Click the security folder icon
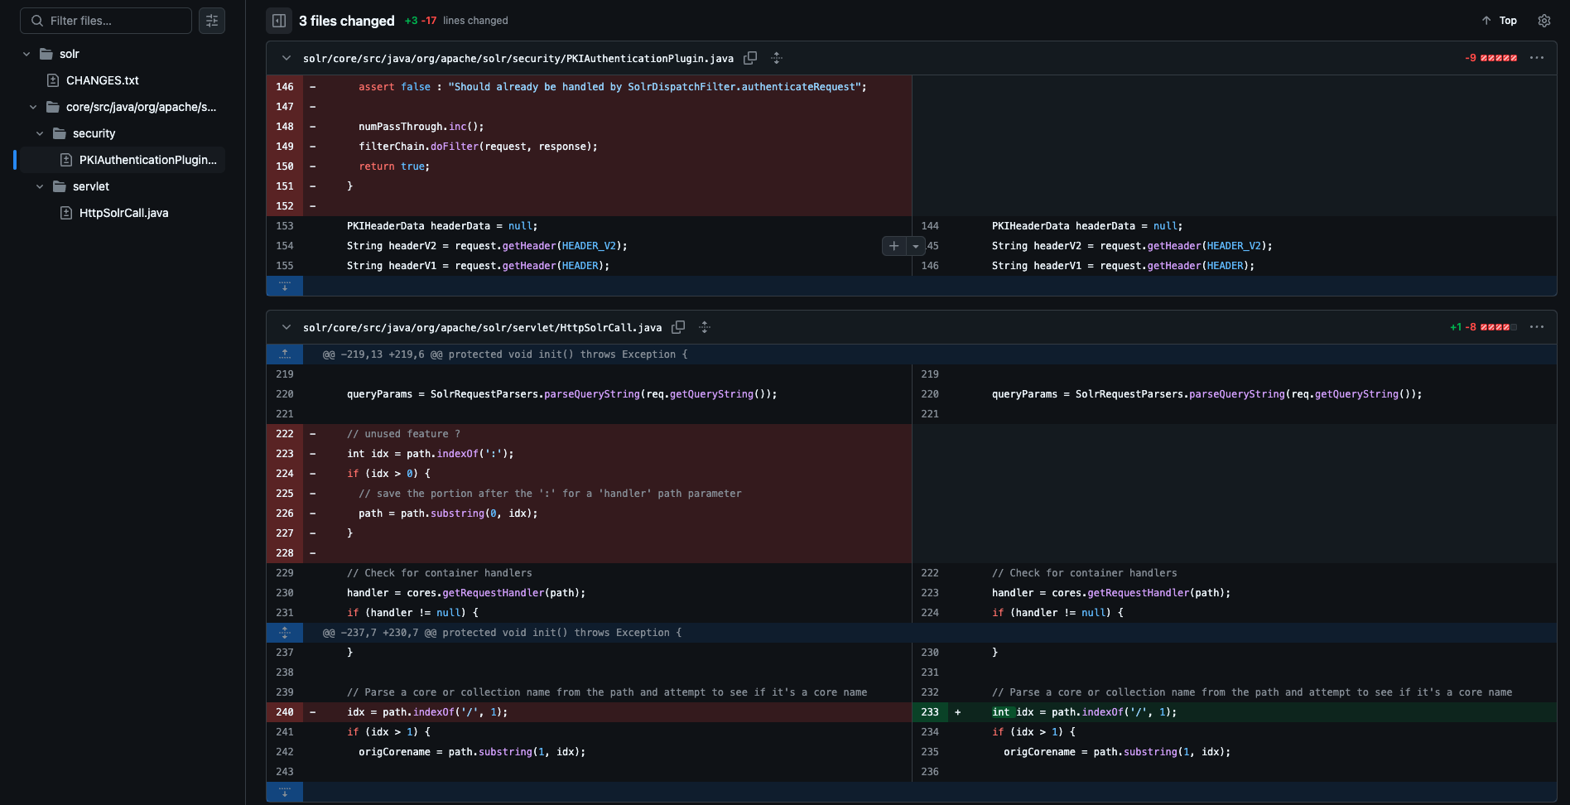The image size is (1570, 805). pyautogui.click(x=60, y=133)
